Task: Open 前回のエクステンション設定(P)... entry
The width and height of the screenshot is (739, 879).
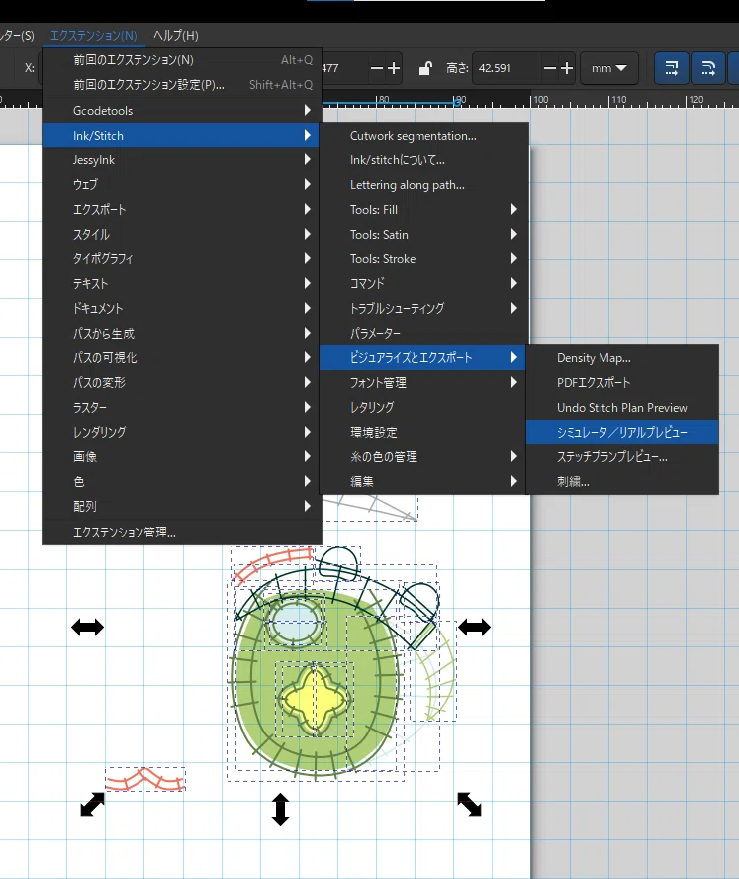Action: pyautogui.click(x=181, y=85)
